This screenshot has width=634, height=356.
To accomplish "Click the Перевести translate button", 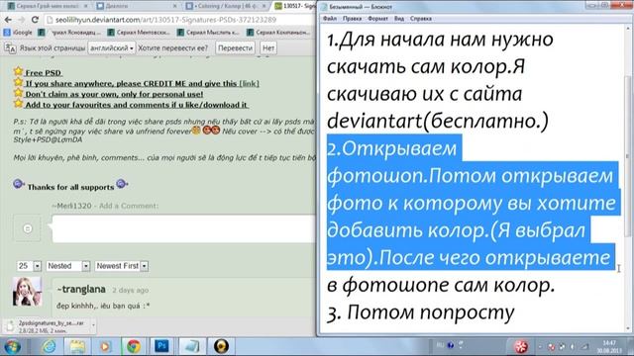I will pyautogui.click(x=236, y=48).
